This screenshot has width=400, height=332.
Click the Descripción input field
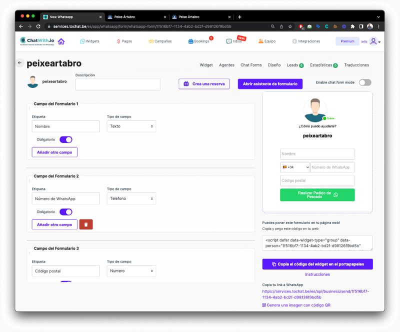tap(117, 84)
